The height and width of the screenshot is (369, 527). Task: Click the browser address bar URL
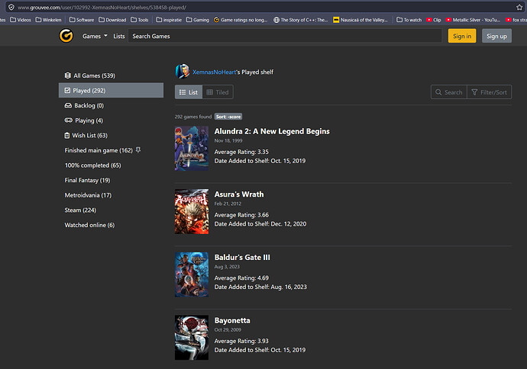pos(102,7)
